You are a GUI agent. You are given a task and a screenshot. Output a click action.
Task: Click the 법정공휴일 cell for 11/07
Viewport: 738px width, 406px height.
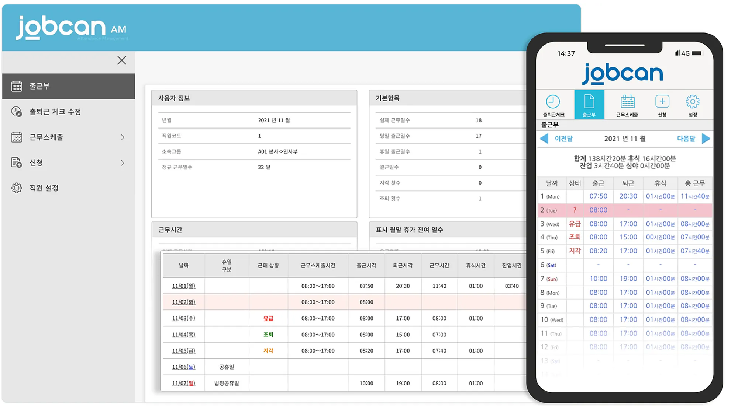point(227,383)
